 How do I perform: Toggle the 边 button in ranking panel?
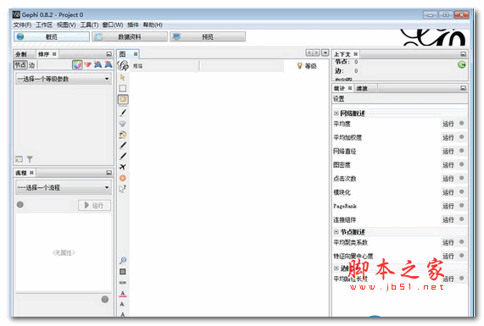(x=32, y=64)
